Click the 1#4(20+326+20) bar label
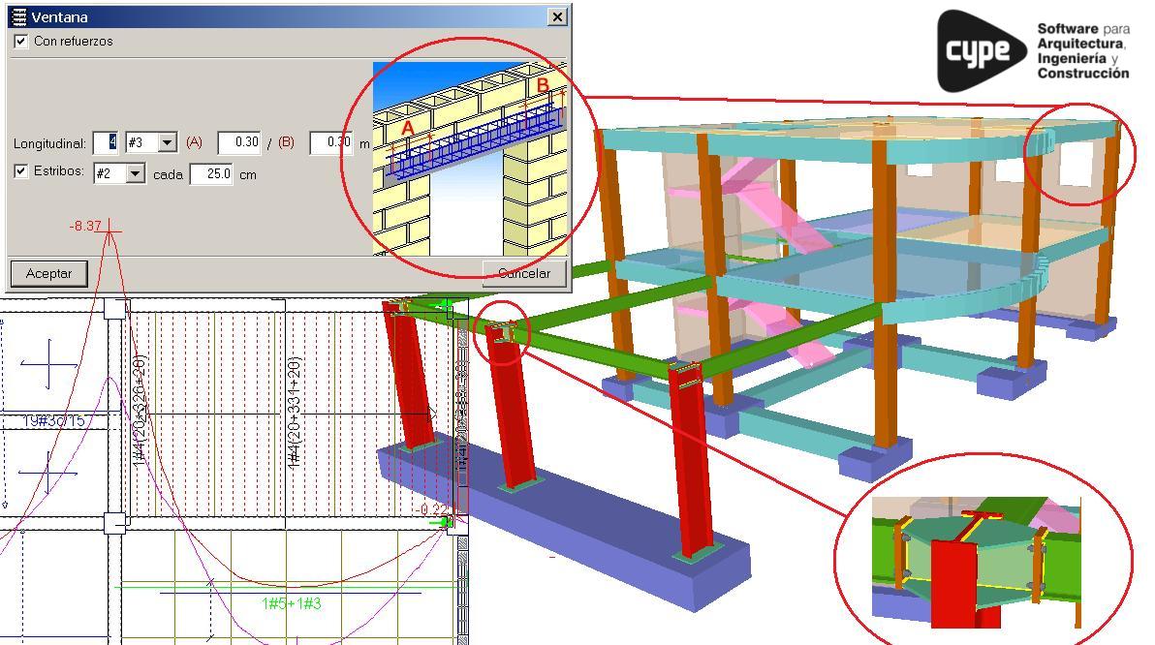1155x645 pixels. pyautogui.click(x=140, y=410)
